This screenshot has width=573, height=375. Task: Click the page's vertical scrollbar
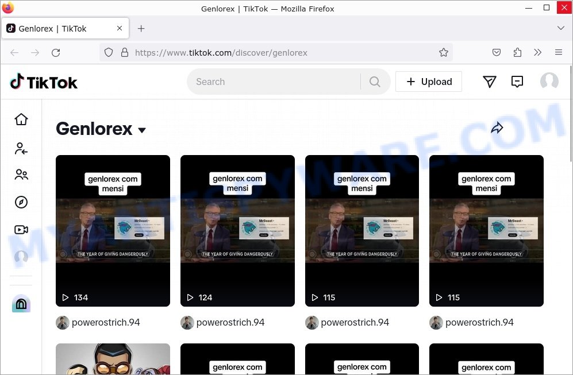point(571,113)
